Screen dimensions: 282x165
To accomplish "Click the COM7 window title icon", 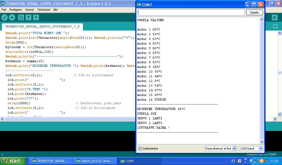I will (139, 5).
